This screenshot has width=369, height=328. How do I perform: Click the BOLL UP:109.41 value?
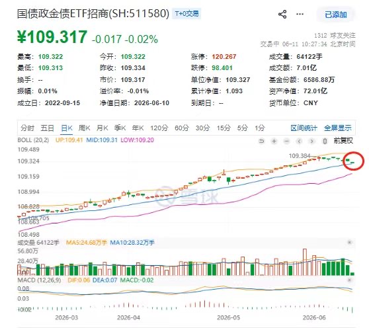click(x=69, y=140)
